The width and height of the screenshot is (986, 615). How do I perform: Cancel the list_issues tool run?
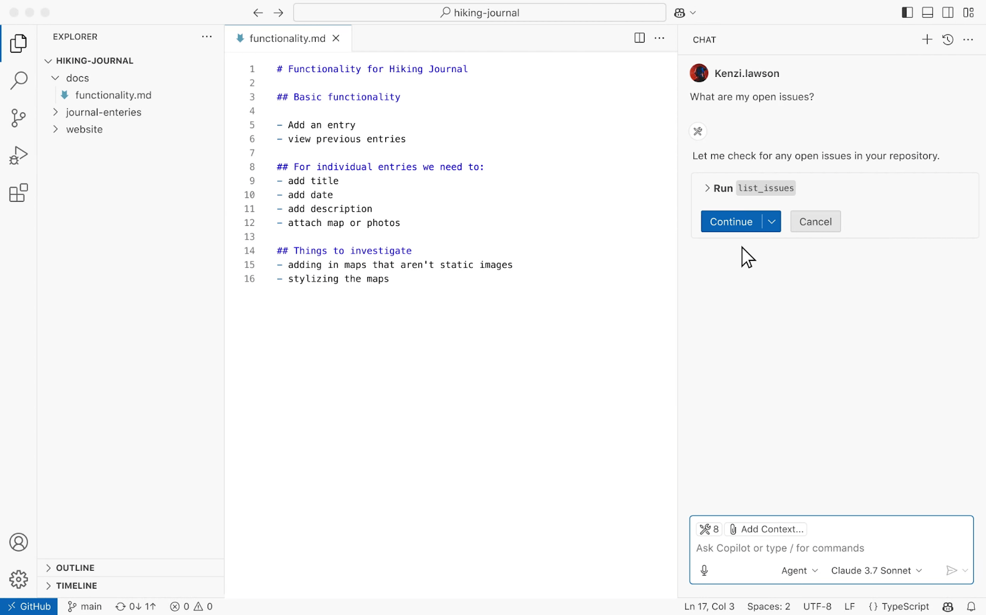pos(815,221)
